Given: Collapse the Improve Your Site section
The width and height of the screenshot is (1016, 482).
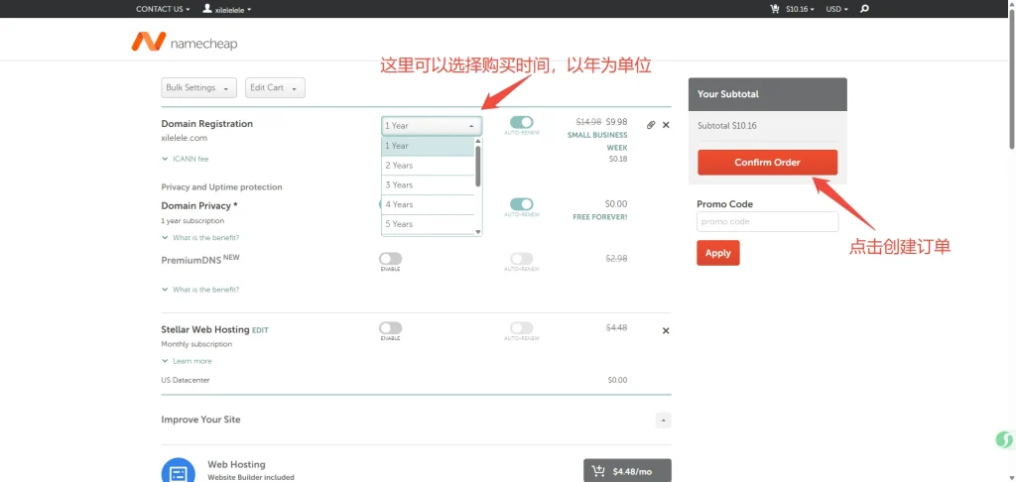Looking at the screenshot, I should point(664,421).
